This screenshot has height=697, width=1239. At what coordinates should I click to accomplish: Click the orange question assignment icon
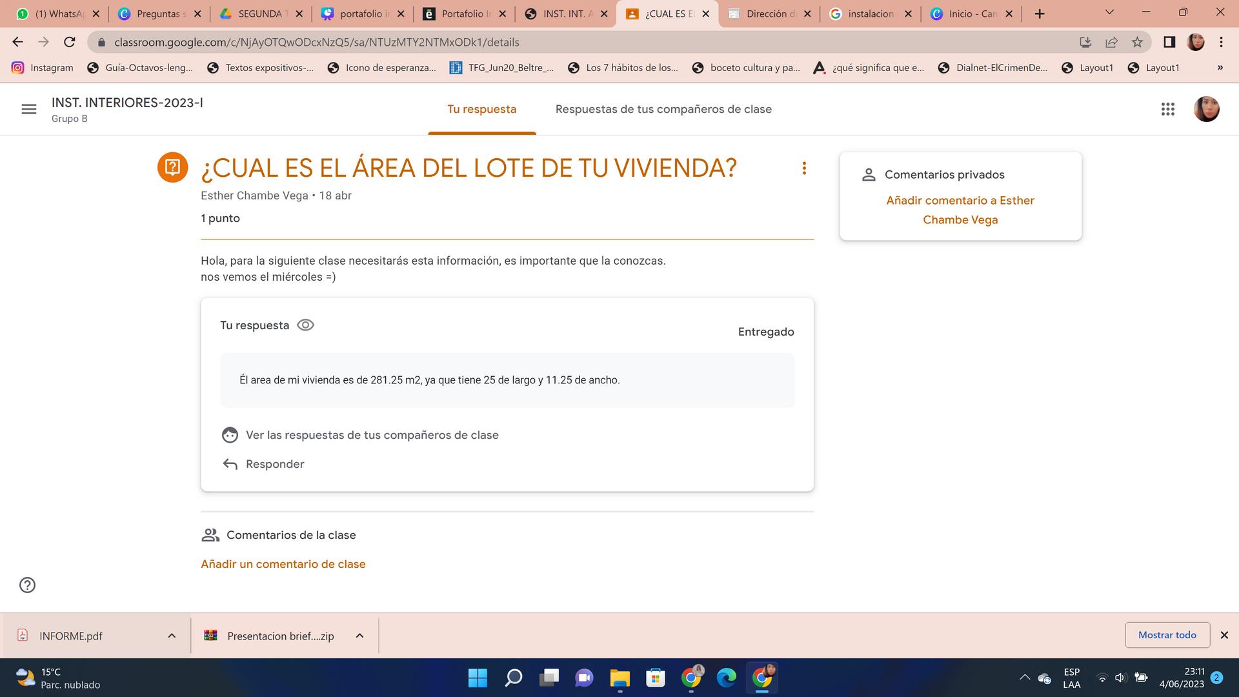point(172,168)
